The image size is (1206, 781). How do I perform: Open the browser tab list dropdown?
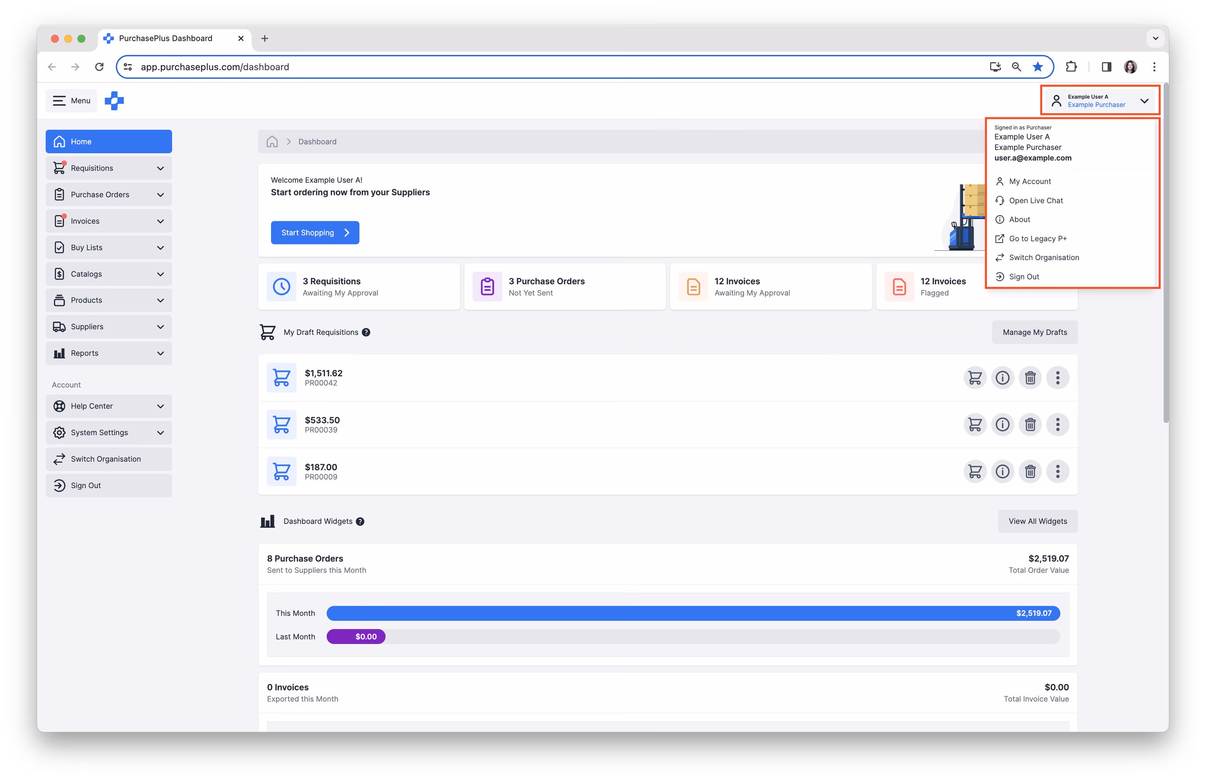coord(1155,38)
